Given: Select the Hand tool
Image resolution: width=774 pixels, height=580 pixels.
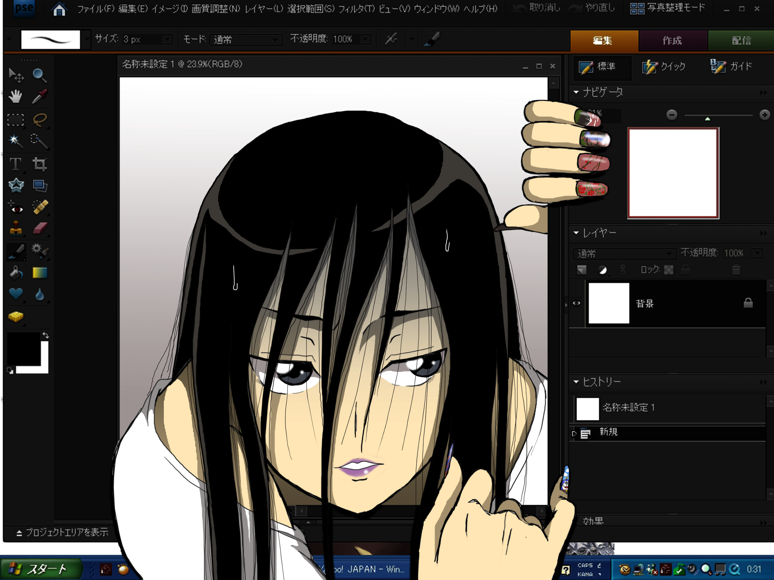Looking at the screenshot, I should click(x=15, y=96).
